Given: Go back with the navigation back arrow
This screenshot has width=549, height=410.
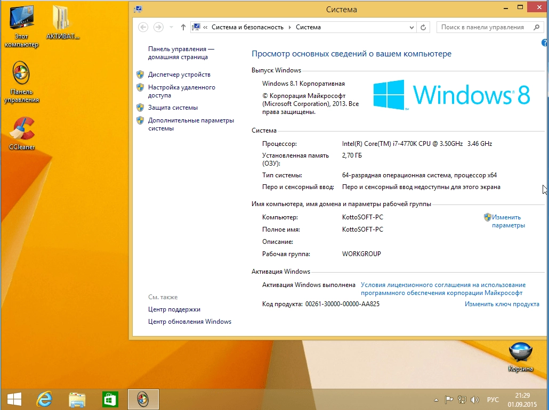Looking at the screenshot, I should (x=143, y=27).
